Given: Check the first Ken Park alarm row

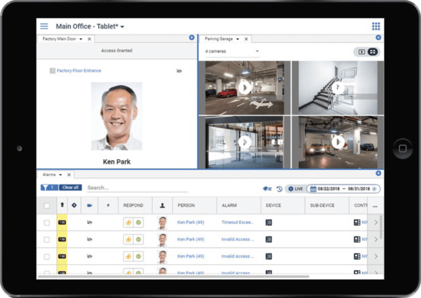Looking at the screenshot, I should click(47, 223).
